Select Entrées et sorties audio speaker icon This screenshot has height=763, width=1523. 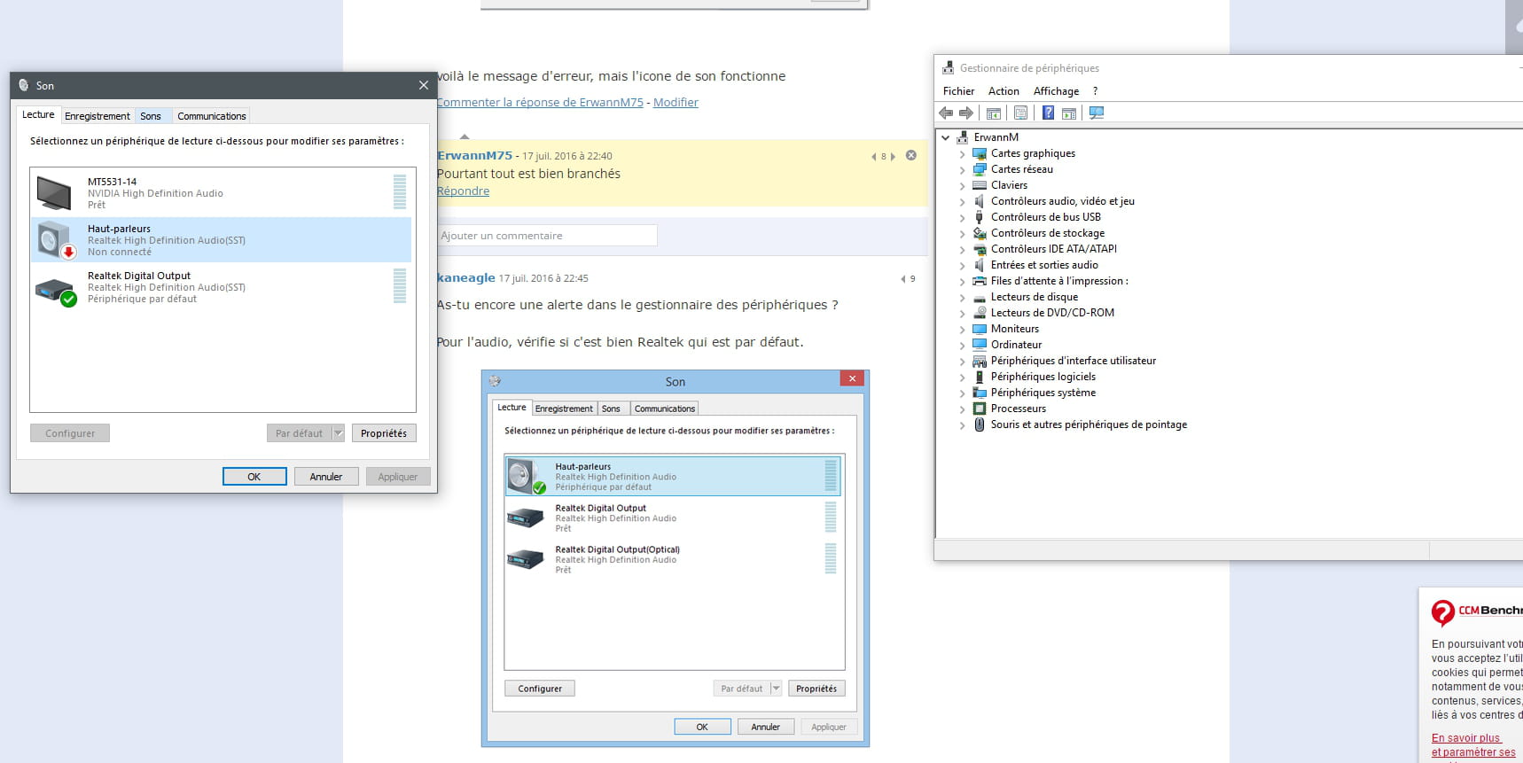[x=980, y=265]
